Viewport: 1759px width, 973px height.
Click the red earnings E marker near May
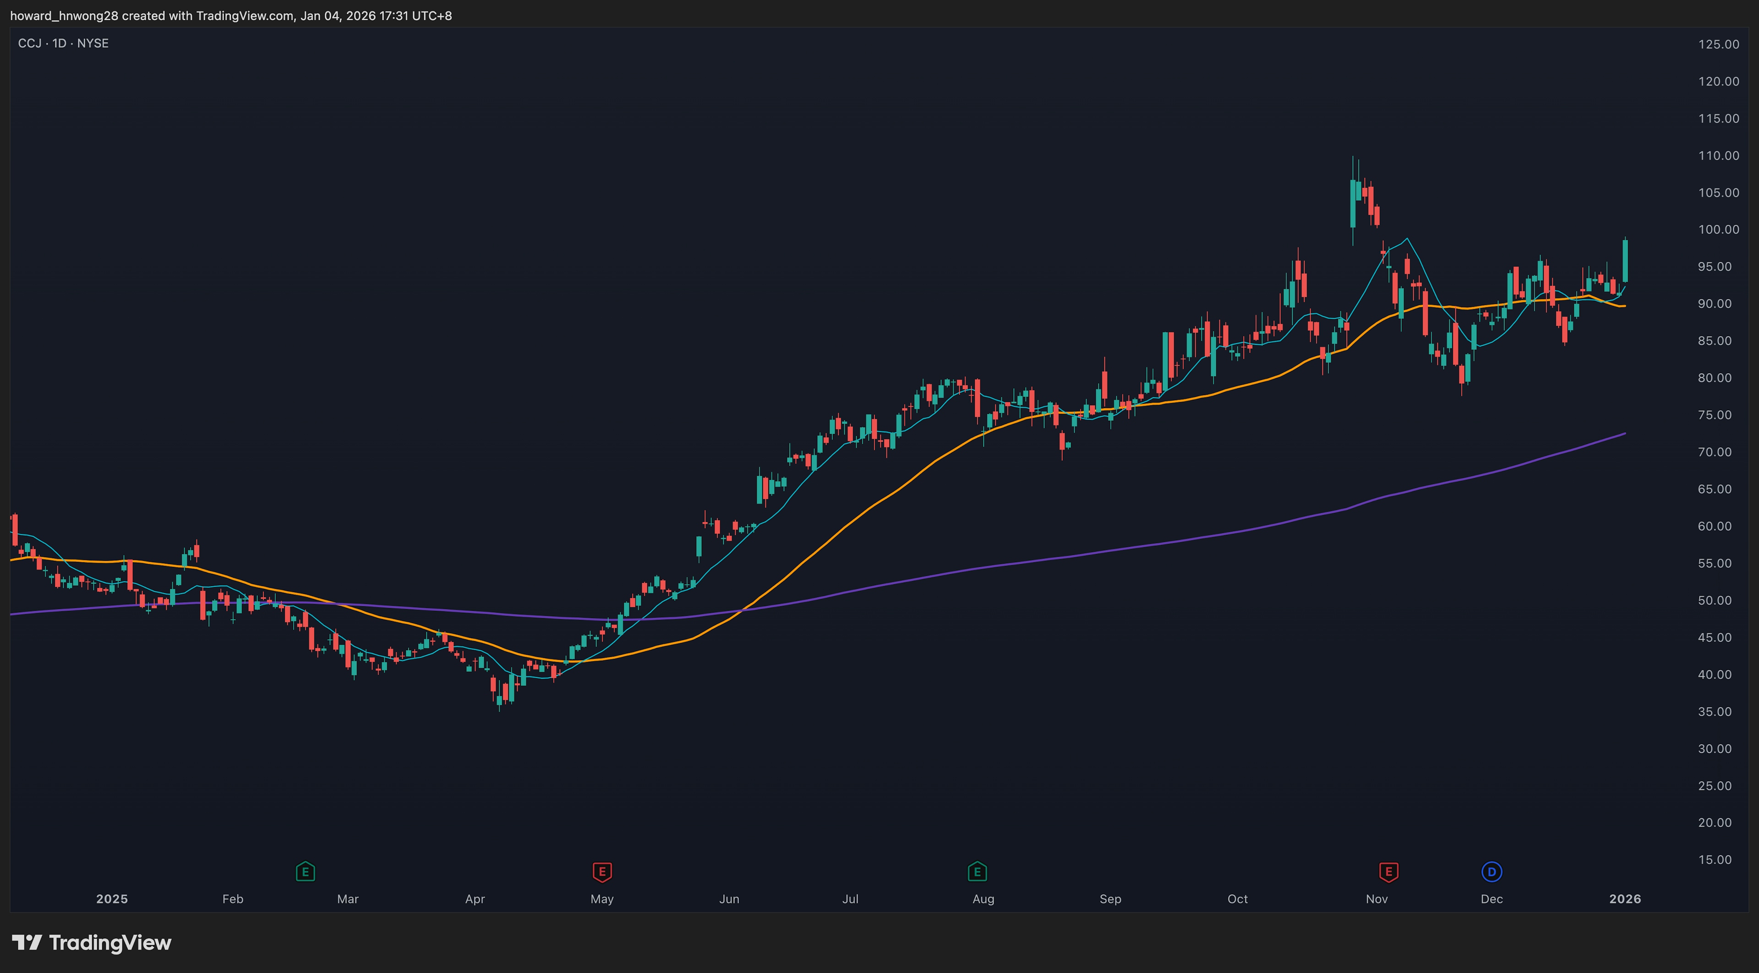601,871
